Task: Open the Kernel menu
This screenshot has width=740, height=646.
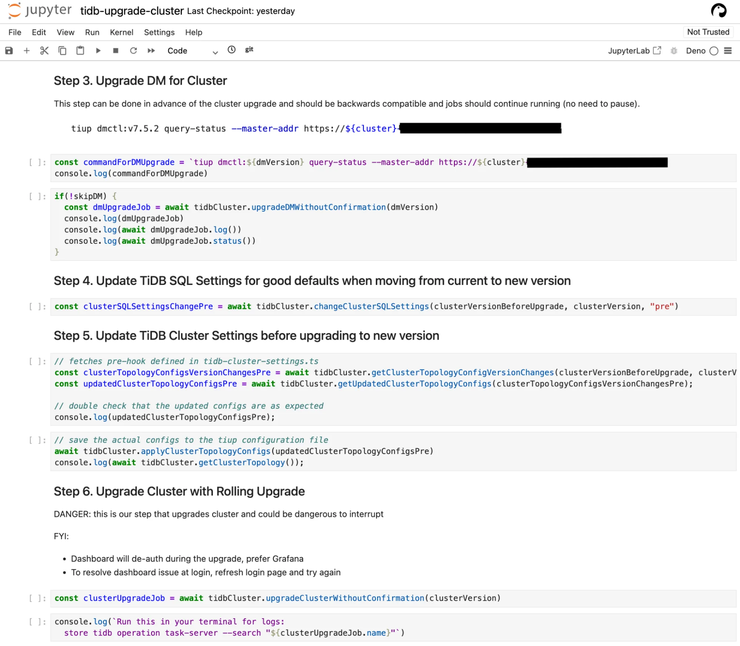Action: point(121,33)
